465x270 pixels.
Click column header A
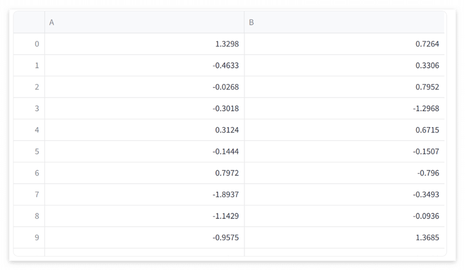tap(144, 22)
